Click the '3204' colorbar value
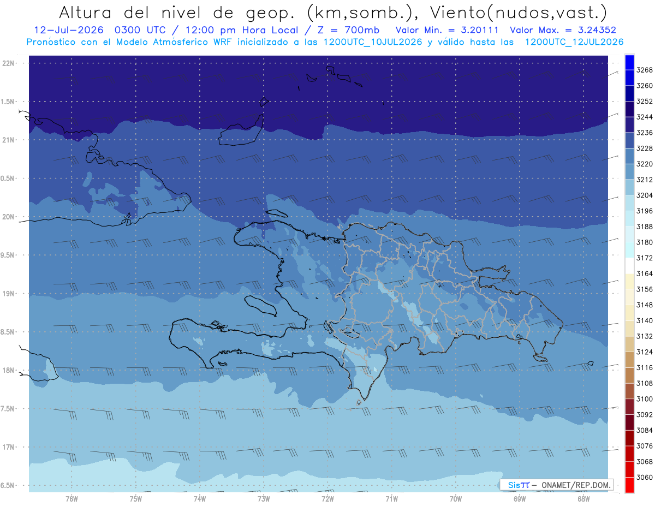The image size is (655, 506). pyautogui.click(x=645, y=195)
